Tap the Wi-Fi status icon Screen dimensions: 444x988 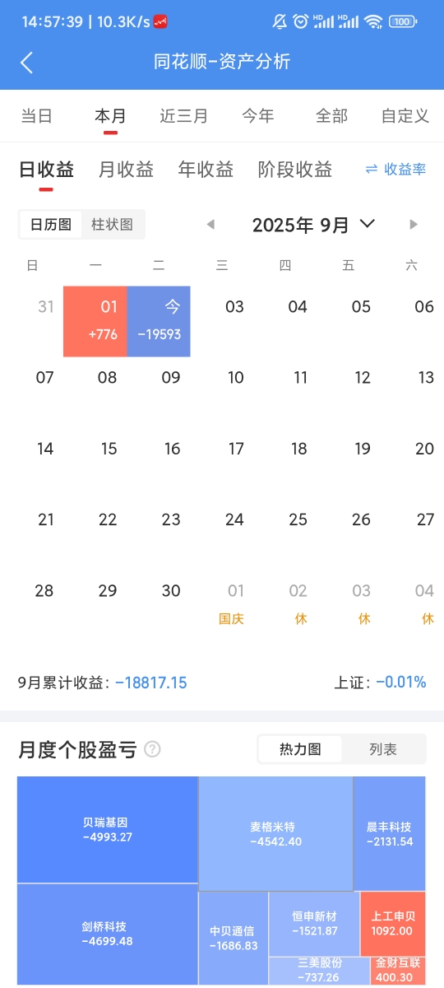(374, 21)
